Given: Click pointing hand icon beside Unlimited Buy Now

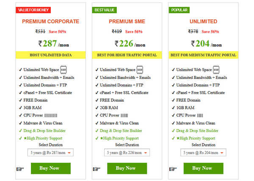Looking at the screenshot, I should point(173,169).
